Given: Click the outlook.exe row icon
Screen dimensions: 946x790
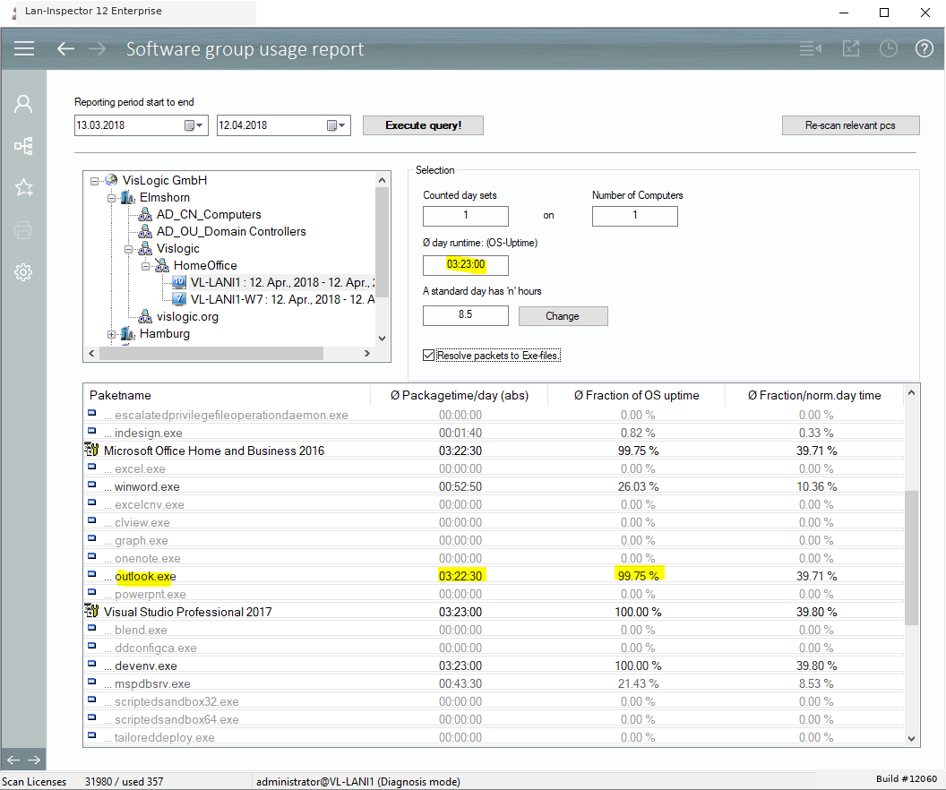Looking at the screenshot, I should click(x=91, y=574).
